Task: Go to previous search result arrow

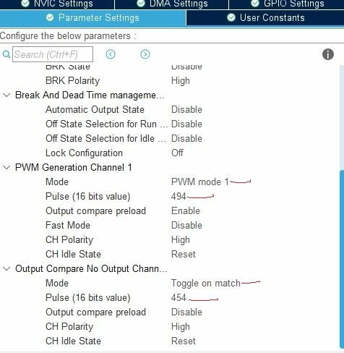Action: click(111, 54)
